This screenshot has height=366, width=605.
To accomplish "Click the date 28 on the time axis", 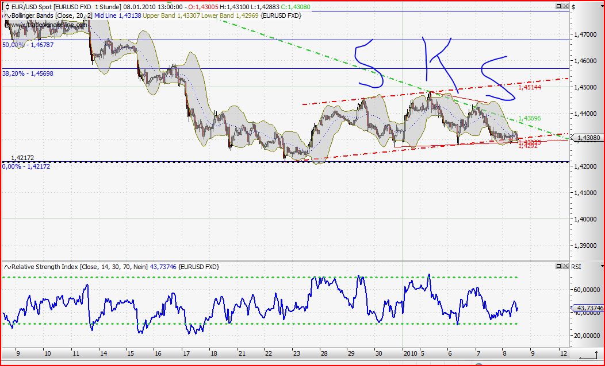I will click(x=324, y=353).
